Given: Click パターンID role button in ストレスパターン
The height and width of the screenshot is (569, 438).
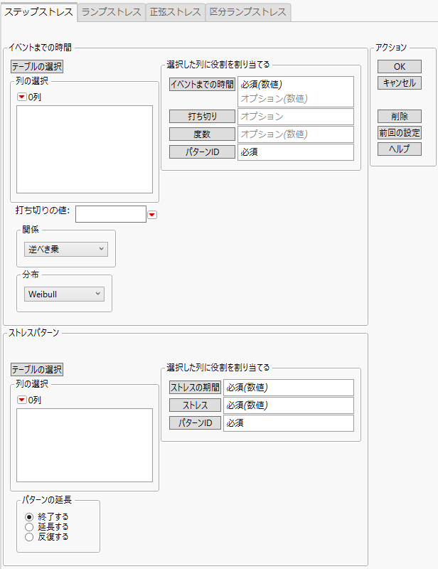Looking at the screenshot, I should [x=196, y=423].
